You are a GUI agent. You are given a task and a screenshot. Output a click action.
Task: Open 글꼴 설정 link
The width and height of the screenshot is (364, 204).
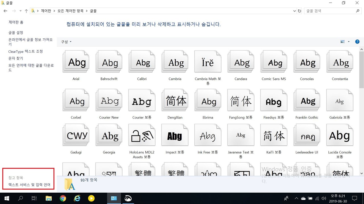[16, 33]
